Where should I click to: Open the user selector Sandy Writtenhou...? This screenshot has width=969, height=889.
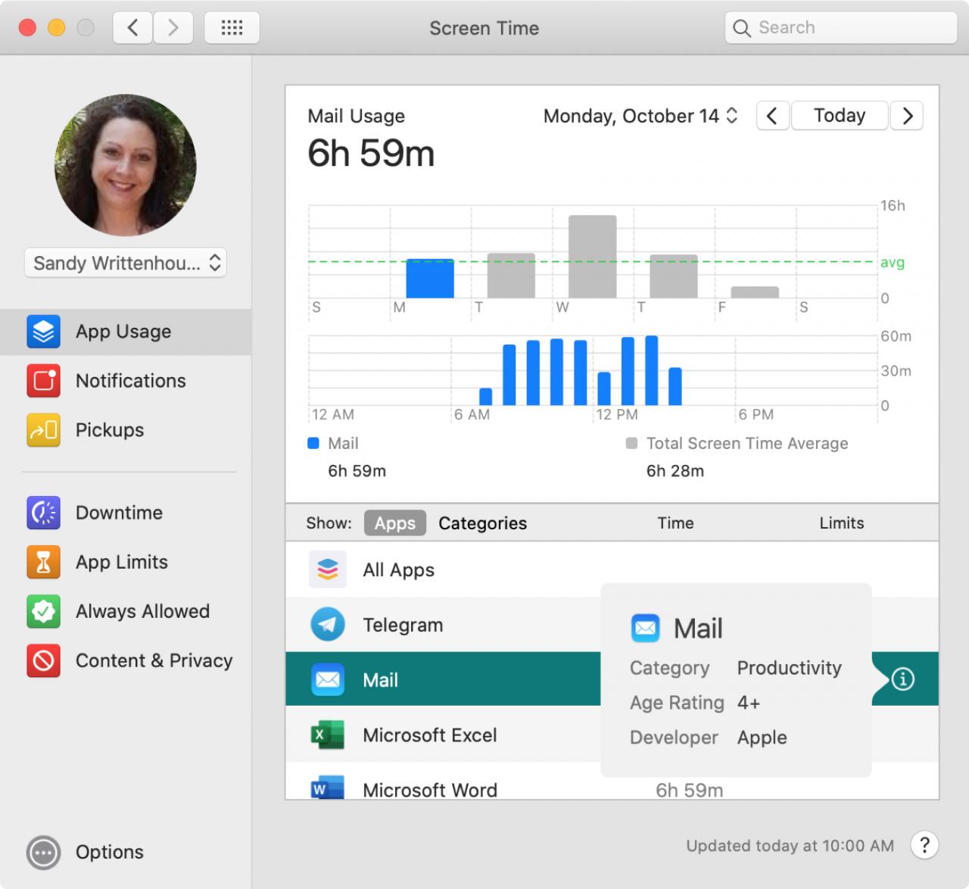(x=126, y=263)
